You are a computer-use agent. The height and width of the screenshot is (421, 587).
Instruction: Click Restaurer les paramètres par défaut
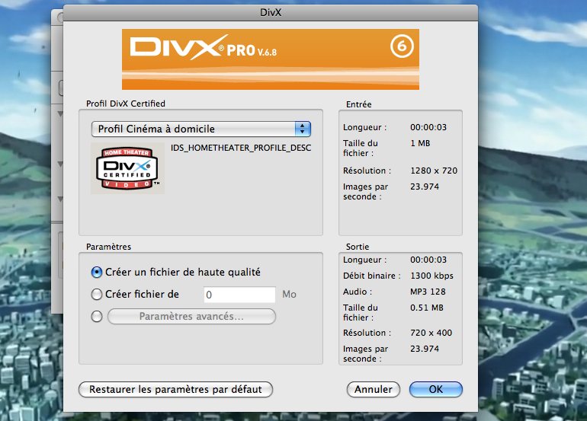[175, 390]
